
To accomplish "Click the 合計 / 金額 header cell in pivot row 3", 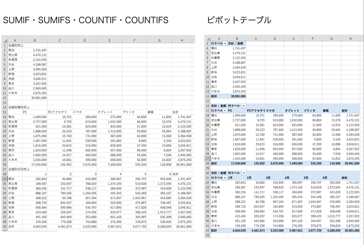I will point(236,44).
